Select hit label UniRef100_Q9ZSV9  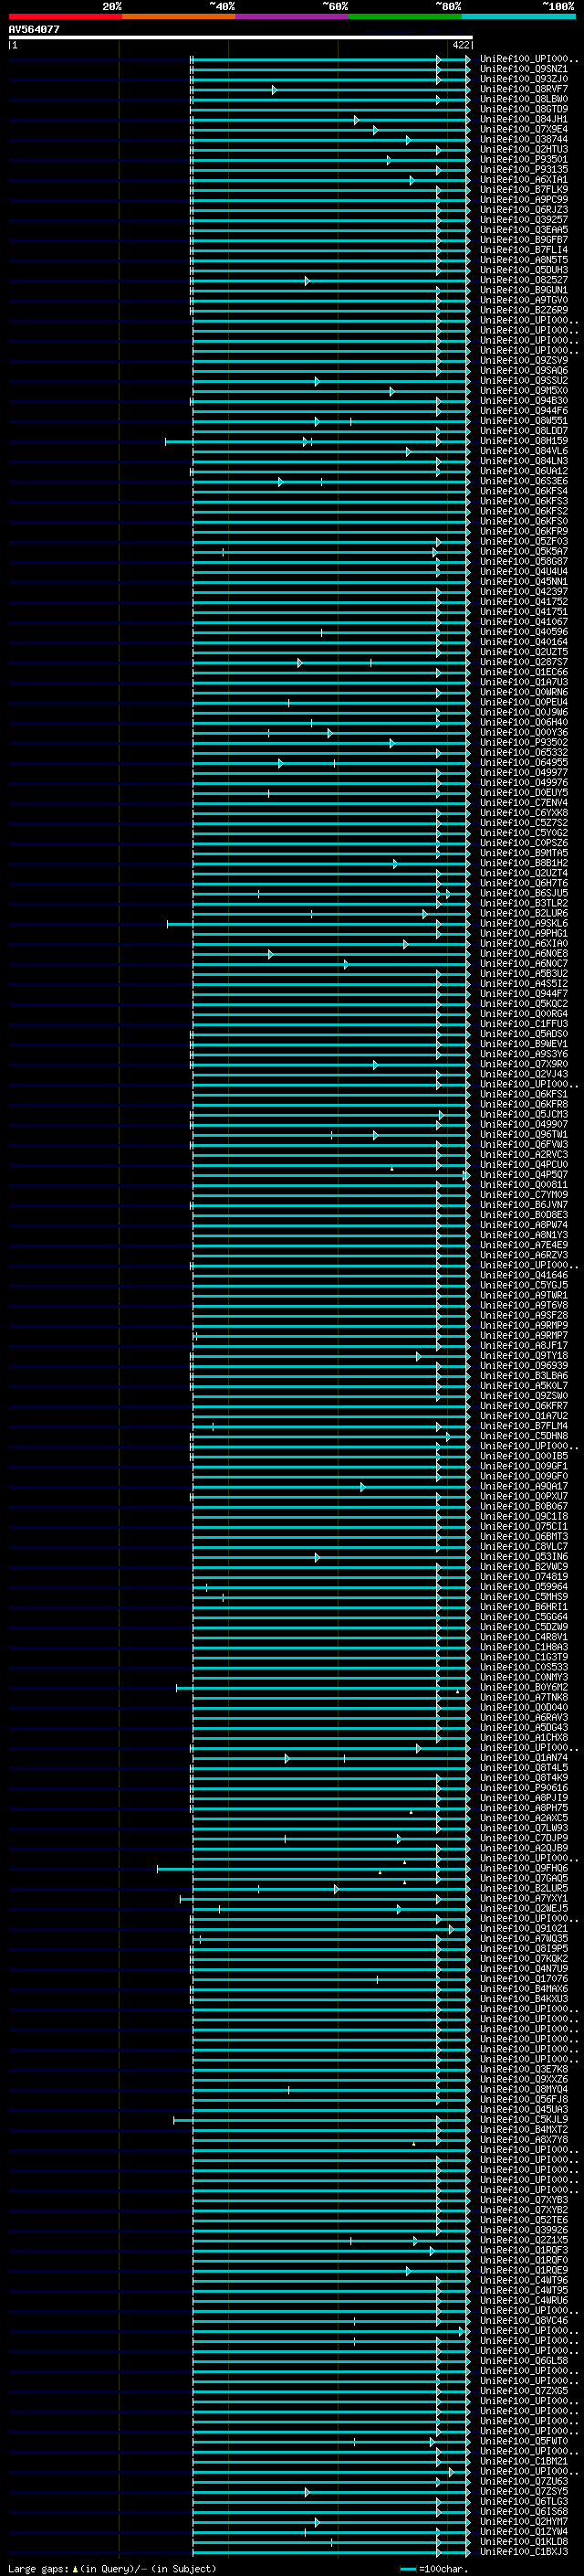(524, 360)
